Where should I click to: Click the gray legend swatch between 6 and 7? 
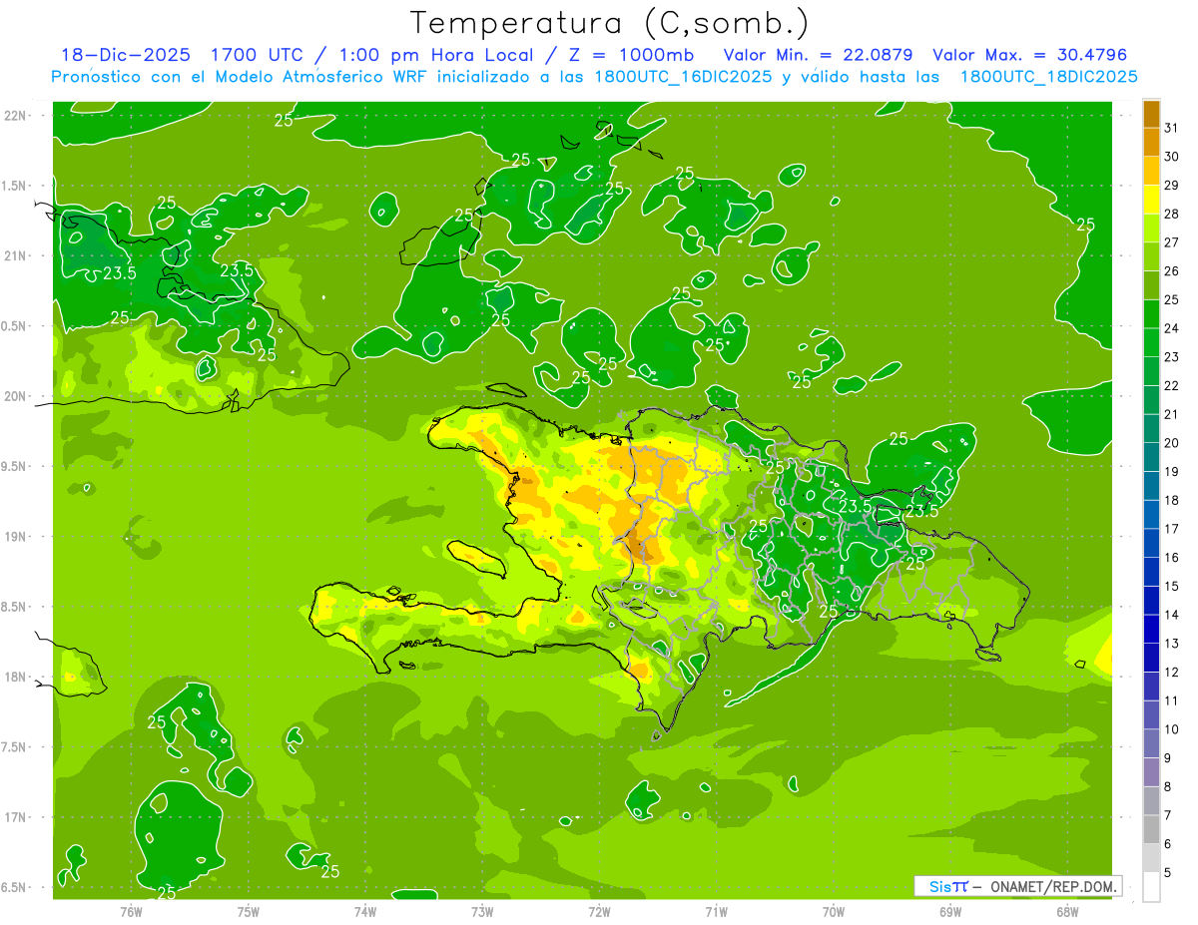1151,829
